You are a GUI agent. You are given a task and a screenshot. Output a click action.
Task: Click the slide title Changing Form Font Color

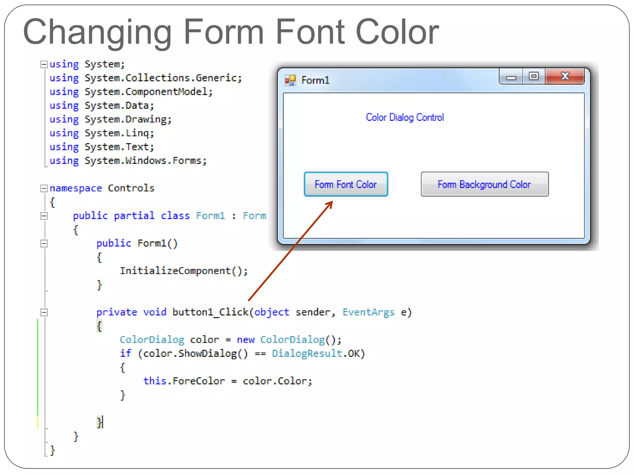coord(231,32)
